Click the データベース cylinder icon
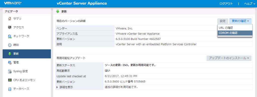 [x=10, y=89]
